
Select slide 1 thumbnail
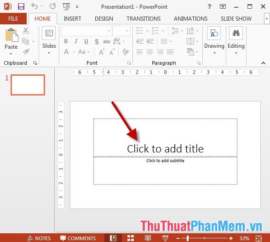[28, 85]
